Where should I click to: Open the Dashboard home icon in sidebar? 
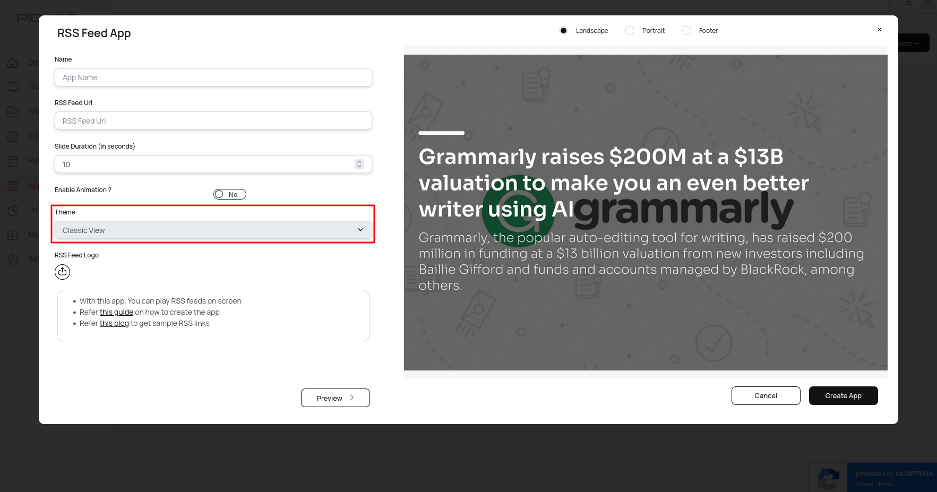(x=13, y=63)
